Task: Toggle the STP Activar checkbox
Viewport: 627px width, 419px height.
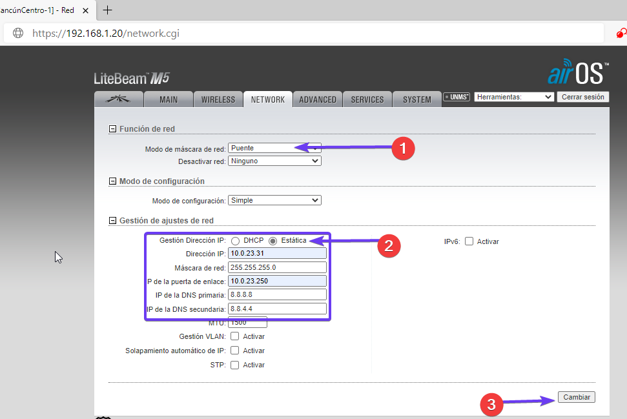Action: (235, 365)
